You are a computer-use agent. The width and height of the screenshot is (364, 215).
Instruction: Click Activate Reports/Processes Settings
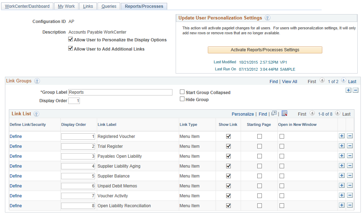[x=265, y=50]
